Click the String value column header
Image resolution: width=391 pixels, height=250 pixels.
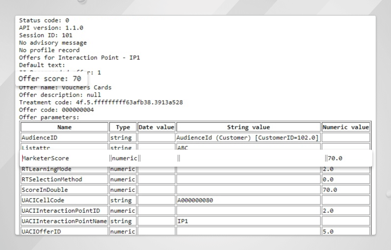(x=248, y=127)
